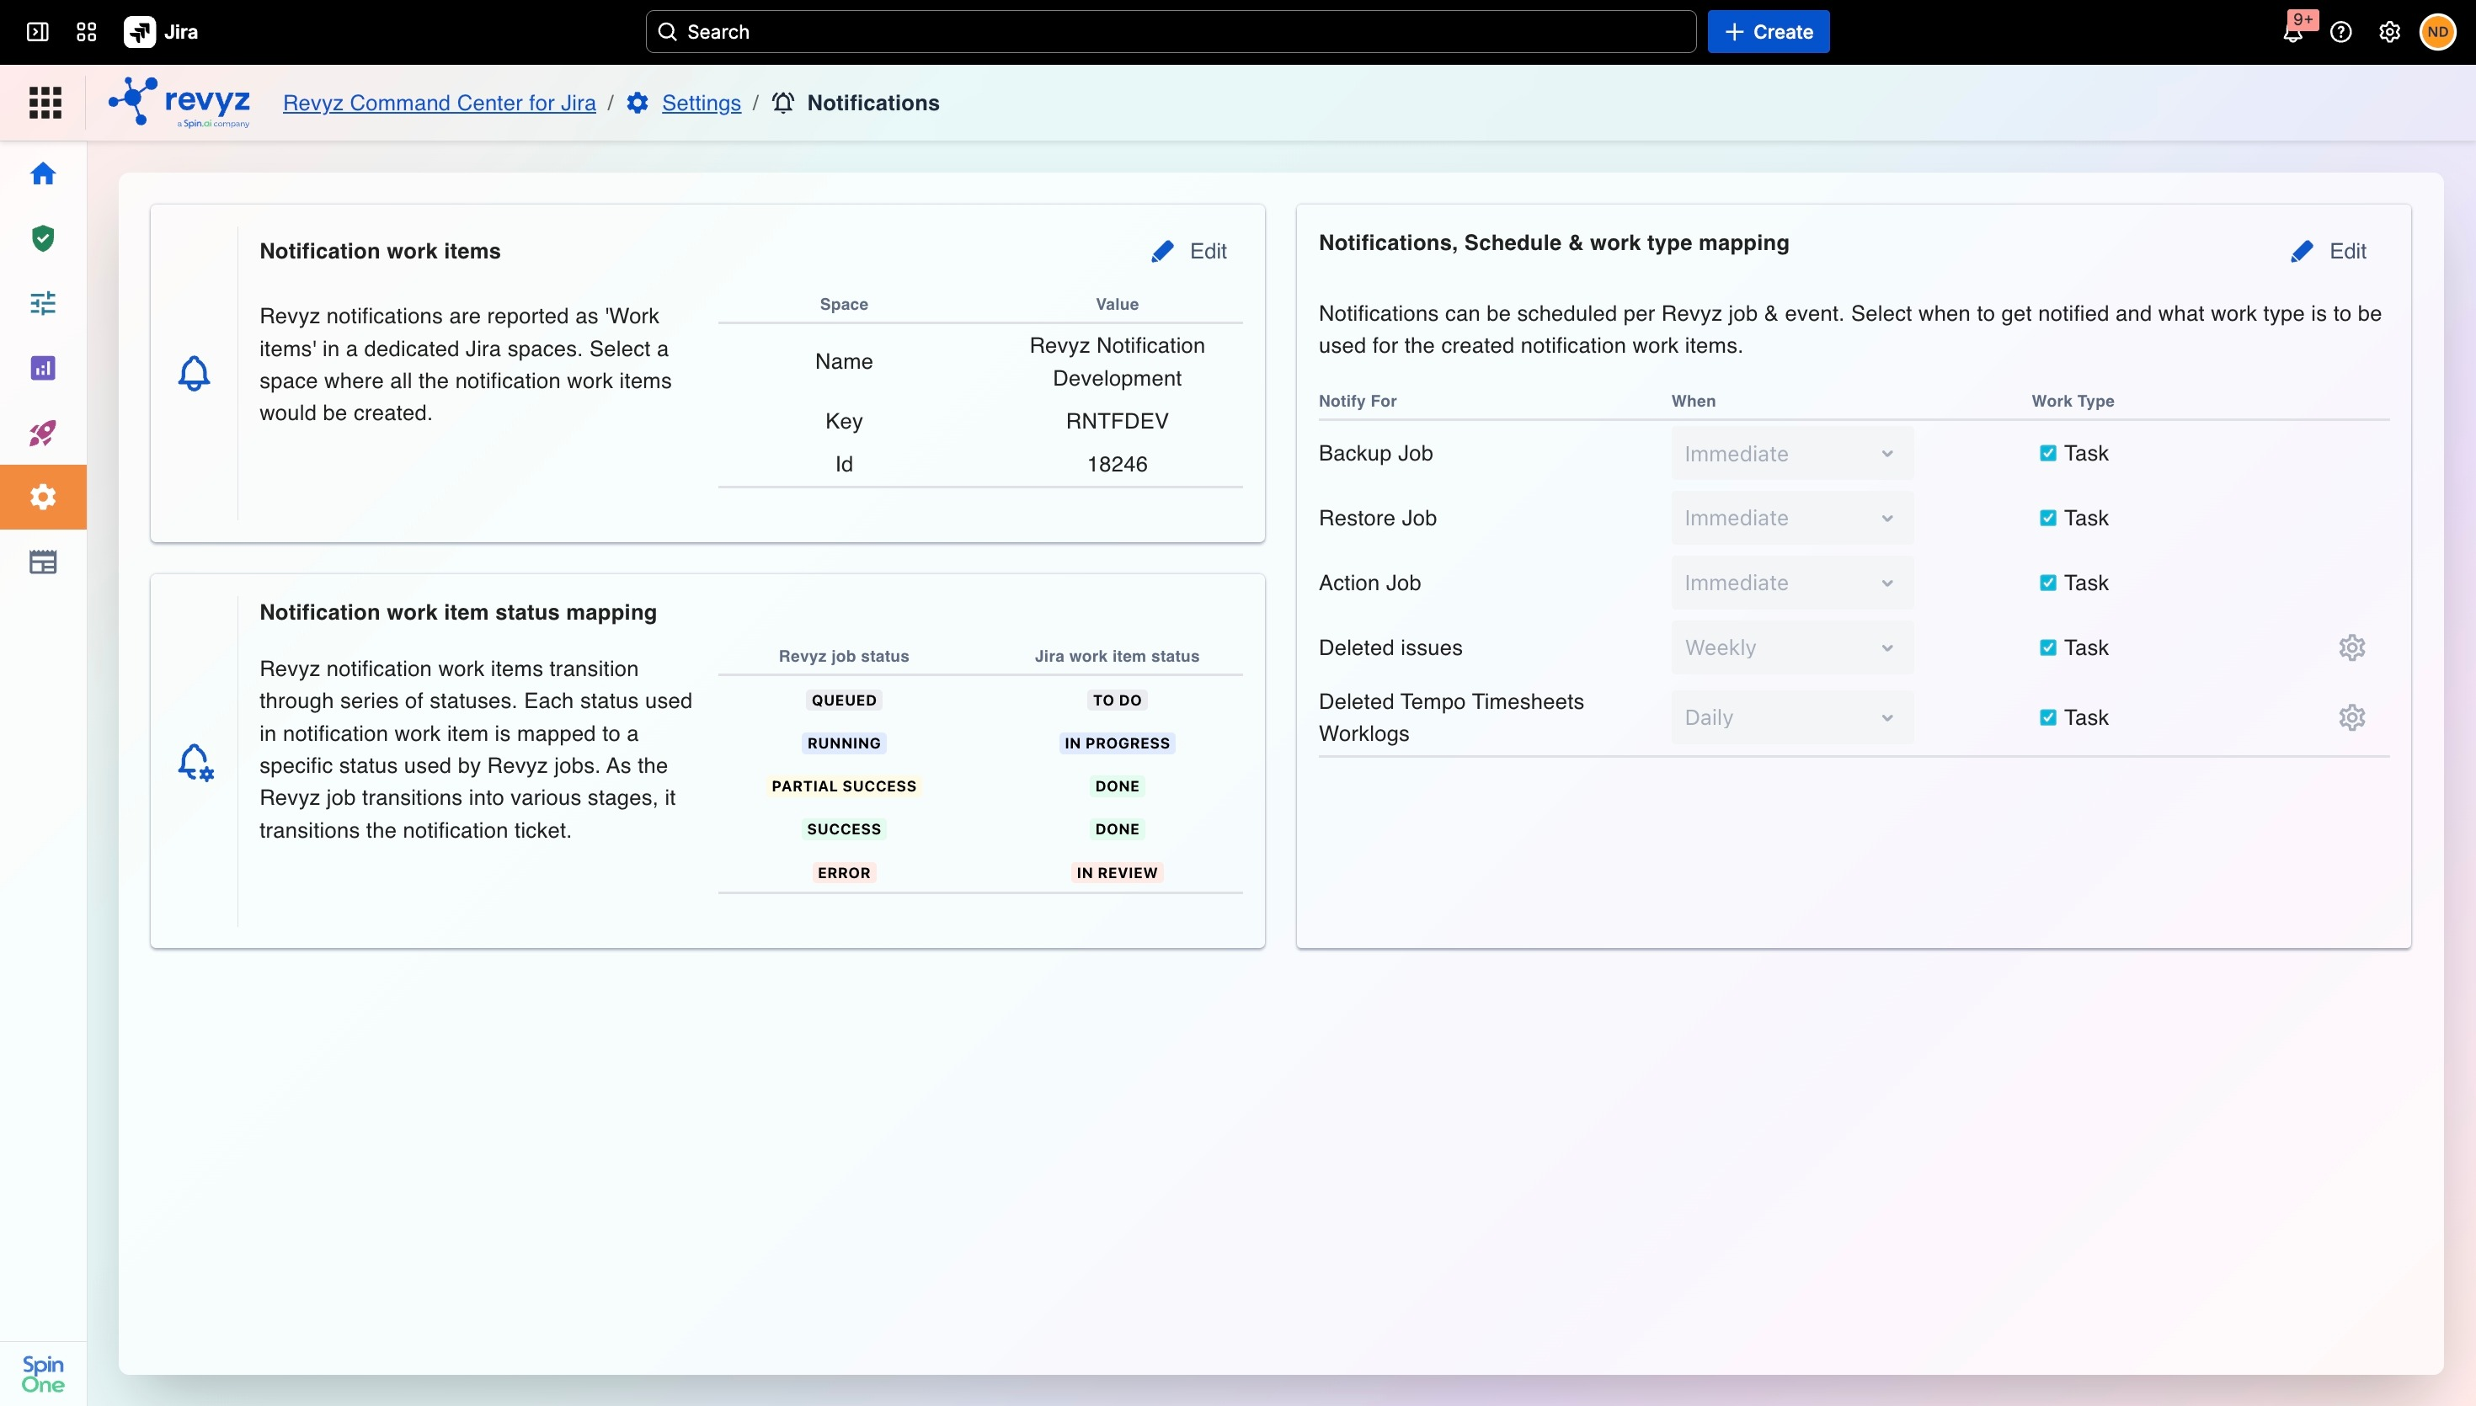Image resolution: width=2476 pixels, height=1406 pixels.
Task: Open the rocket sidebar icon
Action: 42,433
